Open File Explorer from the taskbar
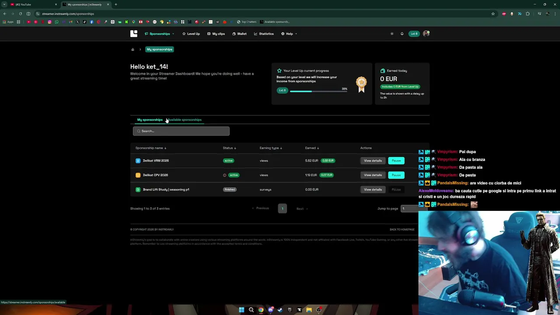Screen dimensions: 560x315 coord(309,310)
